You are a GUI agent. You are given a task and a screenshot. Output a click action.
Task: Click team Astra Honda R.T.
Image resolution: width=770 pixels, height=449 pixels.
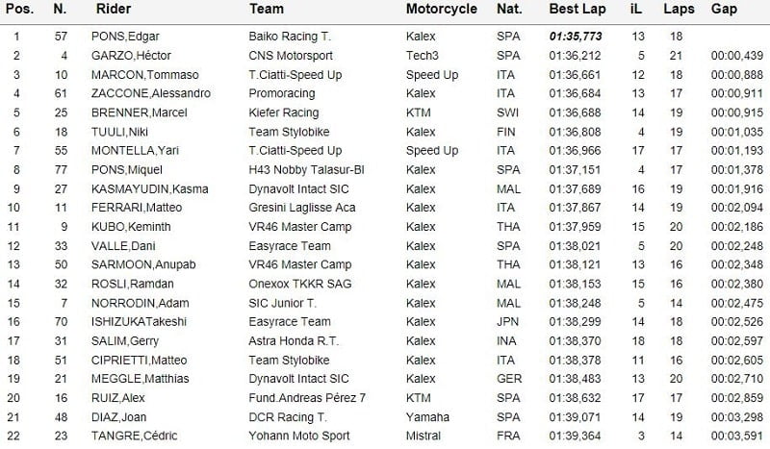(289, 341)
